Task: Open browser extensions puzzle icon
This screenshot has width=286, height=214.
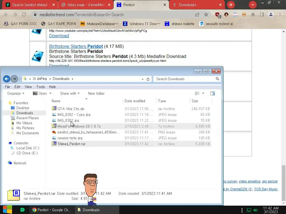Action: click(253, 14)
